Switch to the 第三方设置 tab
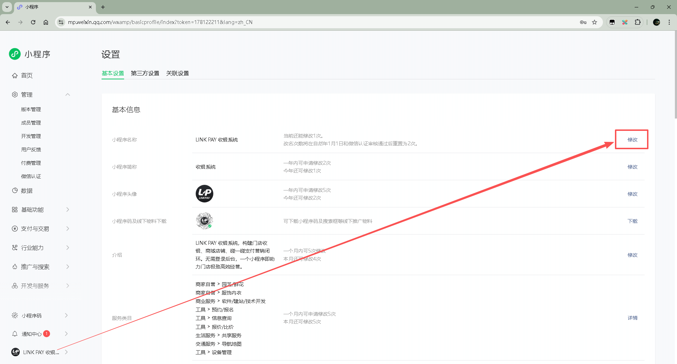Viewport: 677px width, 364px height. (x=145, y=73)
